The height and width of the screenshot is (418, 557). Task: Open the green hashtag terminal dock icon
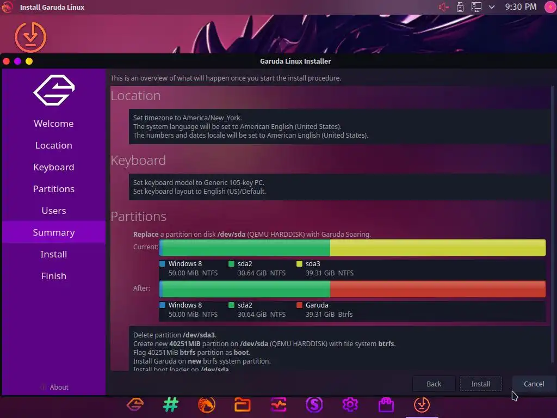(x=171, y=404)
